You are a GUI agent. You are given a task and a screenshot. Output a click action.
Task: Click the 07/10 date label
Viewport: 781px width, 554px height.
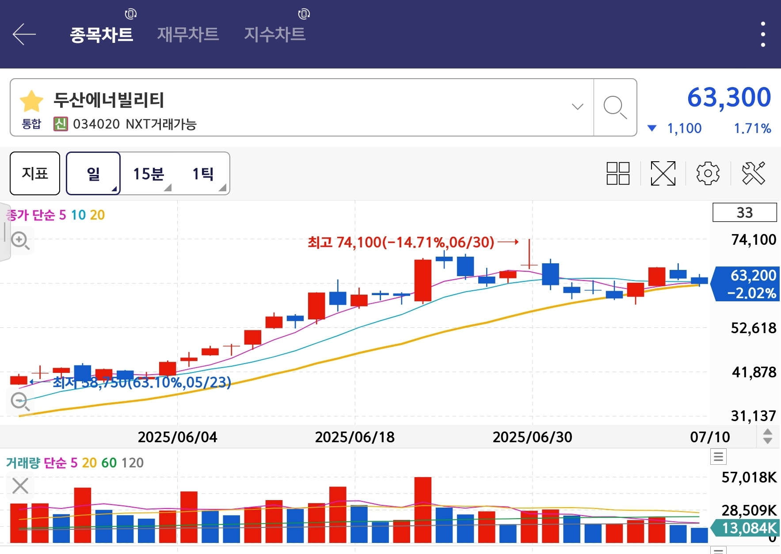pos(710,437)
